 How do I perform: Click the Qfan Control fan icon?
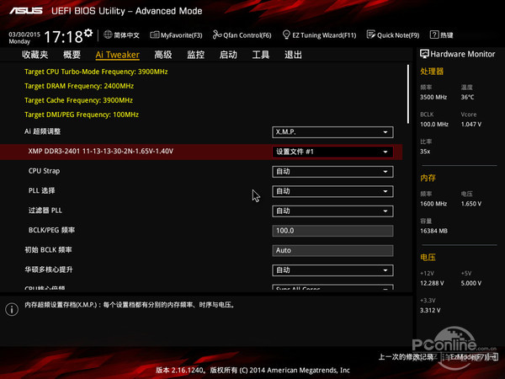pos(217,35)
